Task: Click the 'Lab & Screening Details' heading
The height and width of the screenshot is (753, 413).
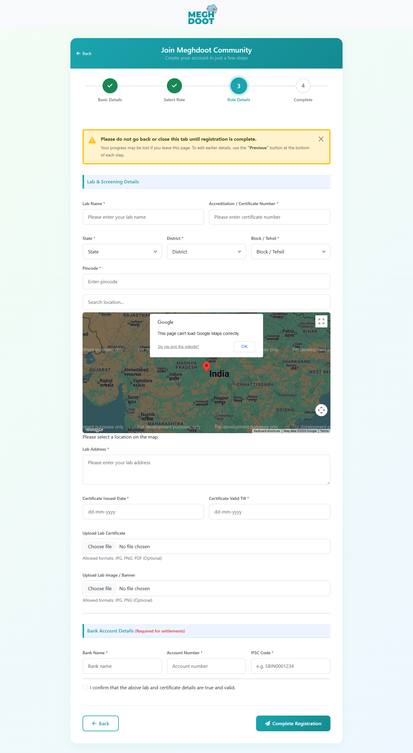Action: pyautogui.click(x=113, y=182)
